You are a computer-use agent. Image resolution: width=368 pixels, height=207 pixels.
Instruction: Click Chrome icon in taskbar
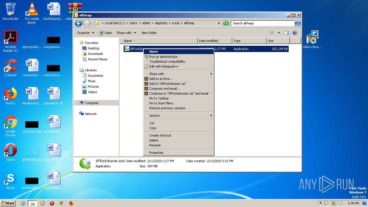pos(62,203)
